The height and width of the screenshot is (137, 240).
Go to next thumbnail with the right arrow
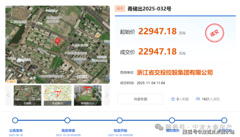point(107,95)
